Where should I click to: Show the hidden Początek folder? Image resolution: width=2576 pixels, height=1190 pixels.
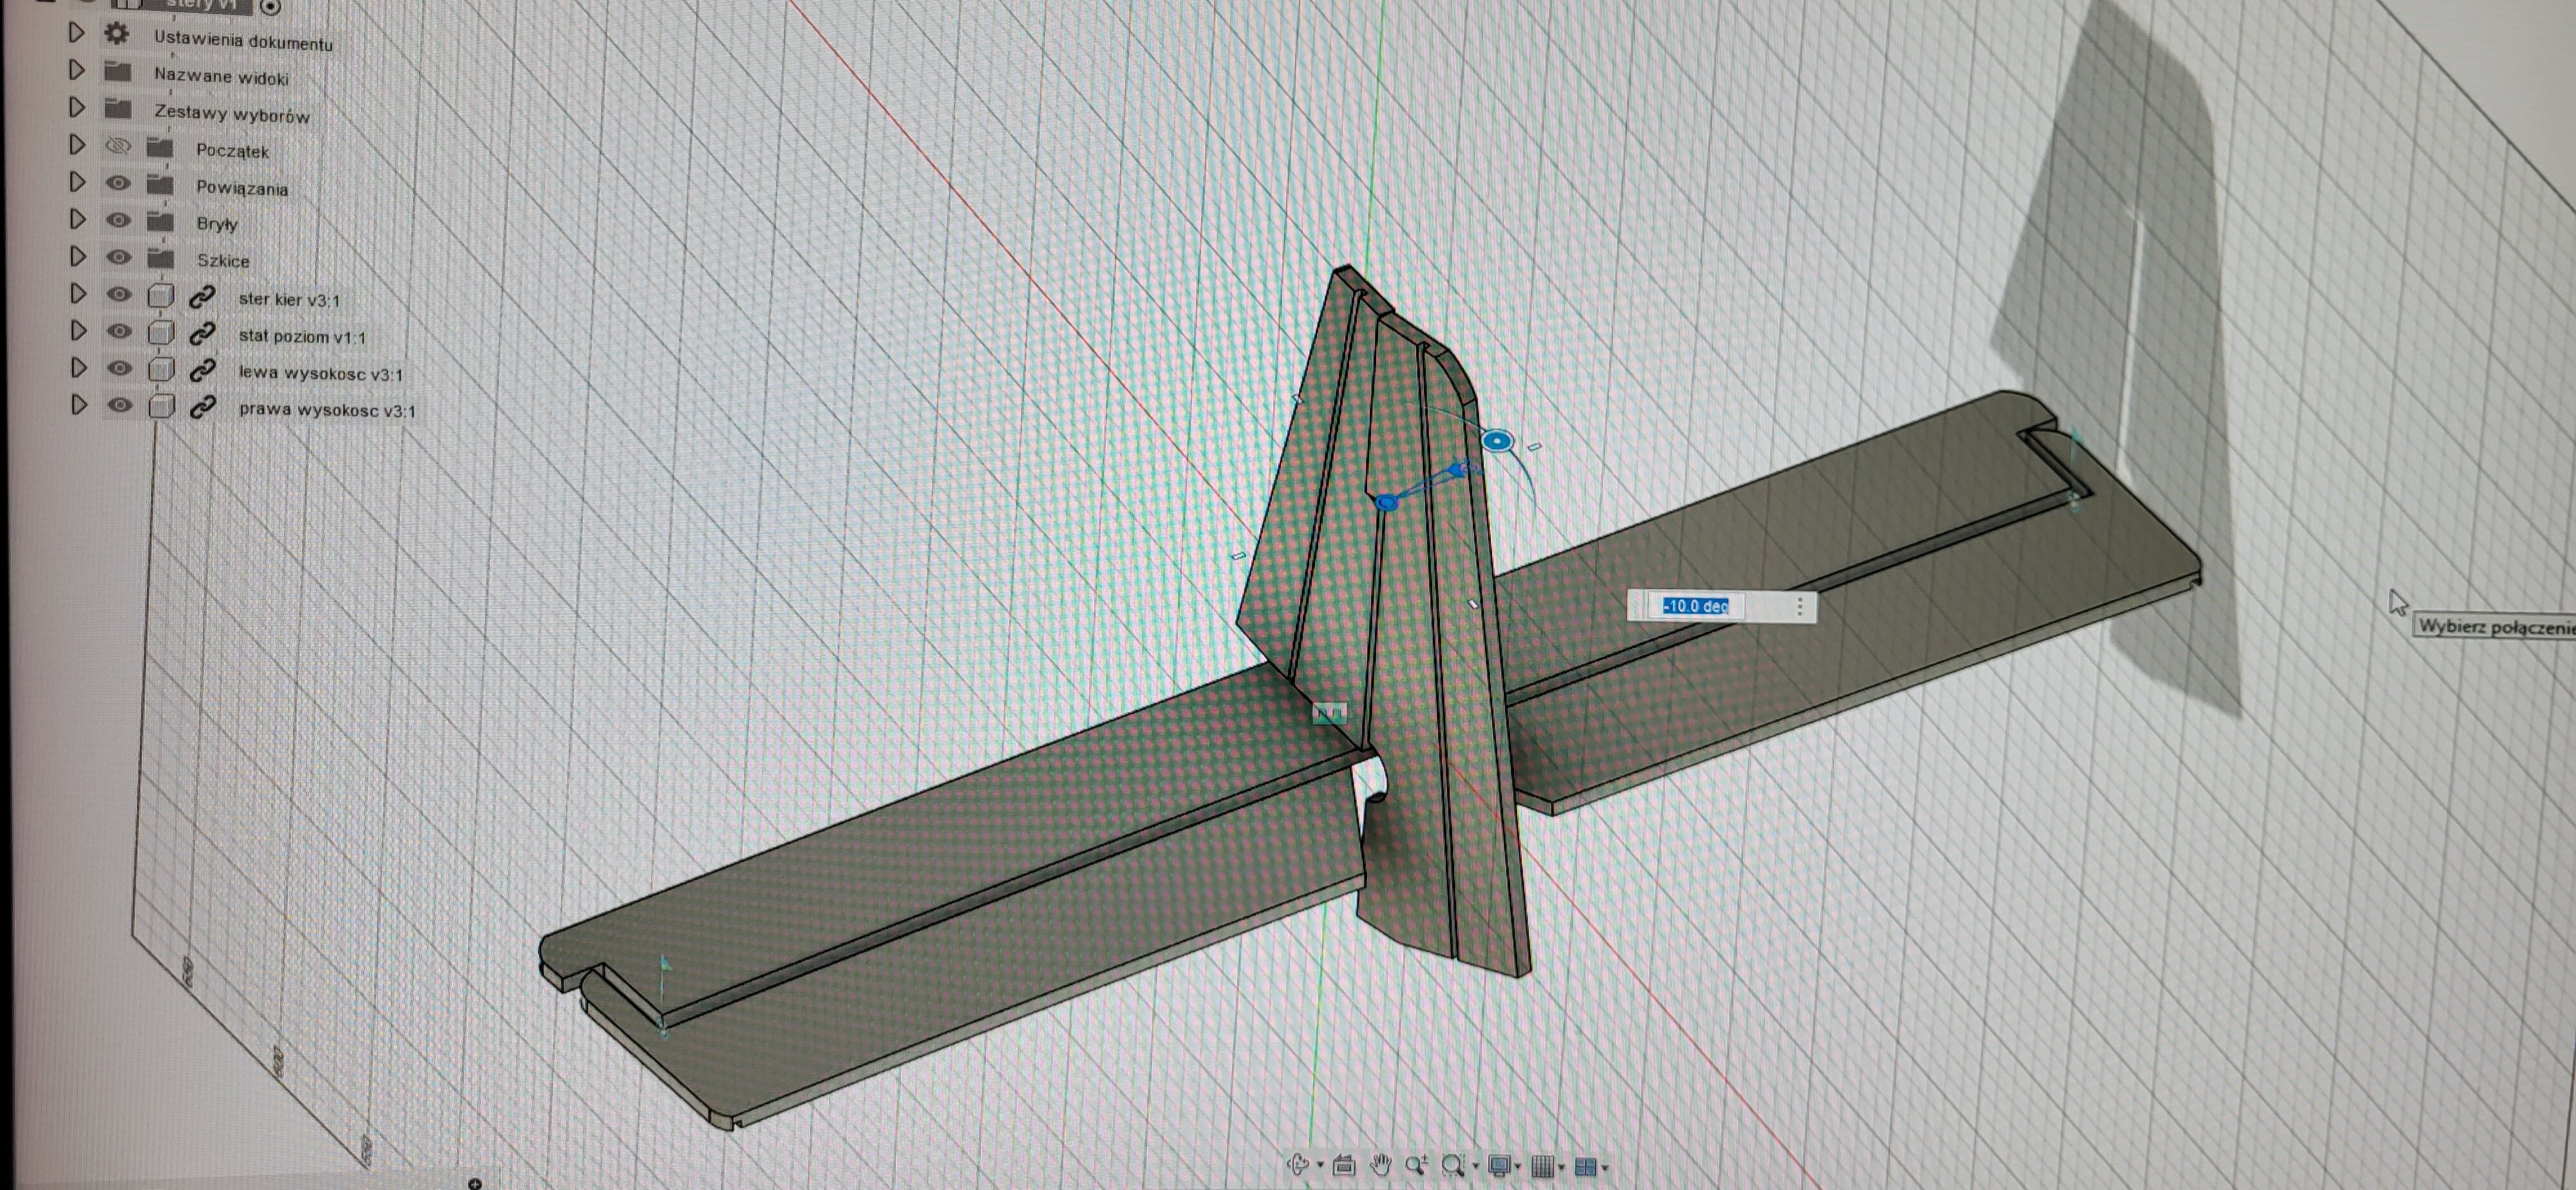coord(118,147)
